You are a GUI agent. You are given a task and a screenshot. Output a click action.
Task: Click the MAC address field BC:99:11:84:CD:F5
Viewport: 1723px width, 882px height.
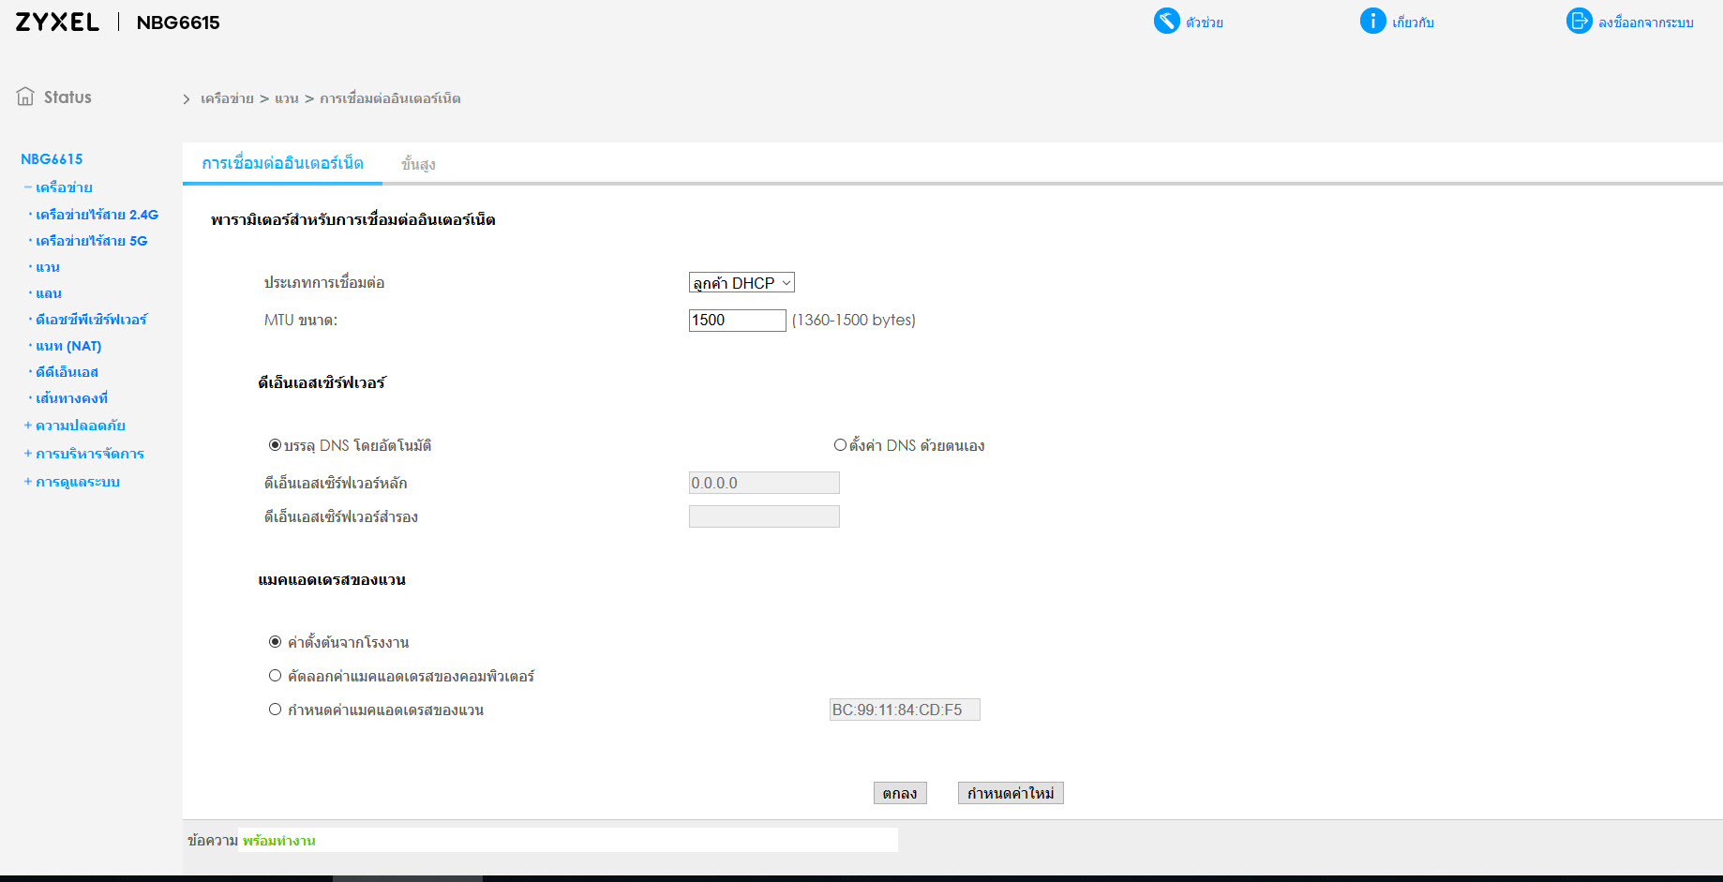pos(905,710)
